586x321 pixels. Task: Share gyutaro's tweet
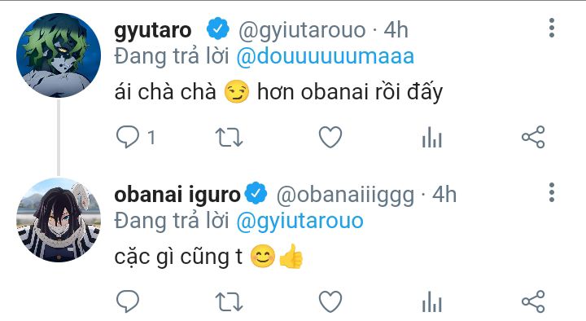pos(533,137)
